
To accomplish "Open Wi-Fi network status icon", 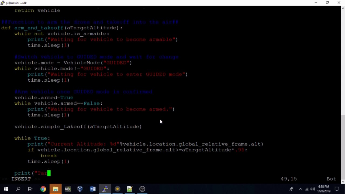I will [x=307, y=189].
